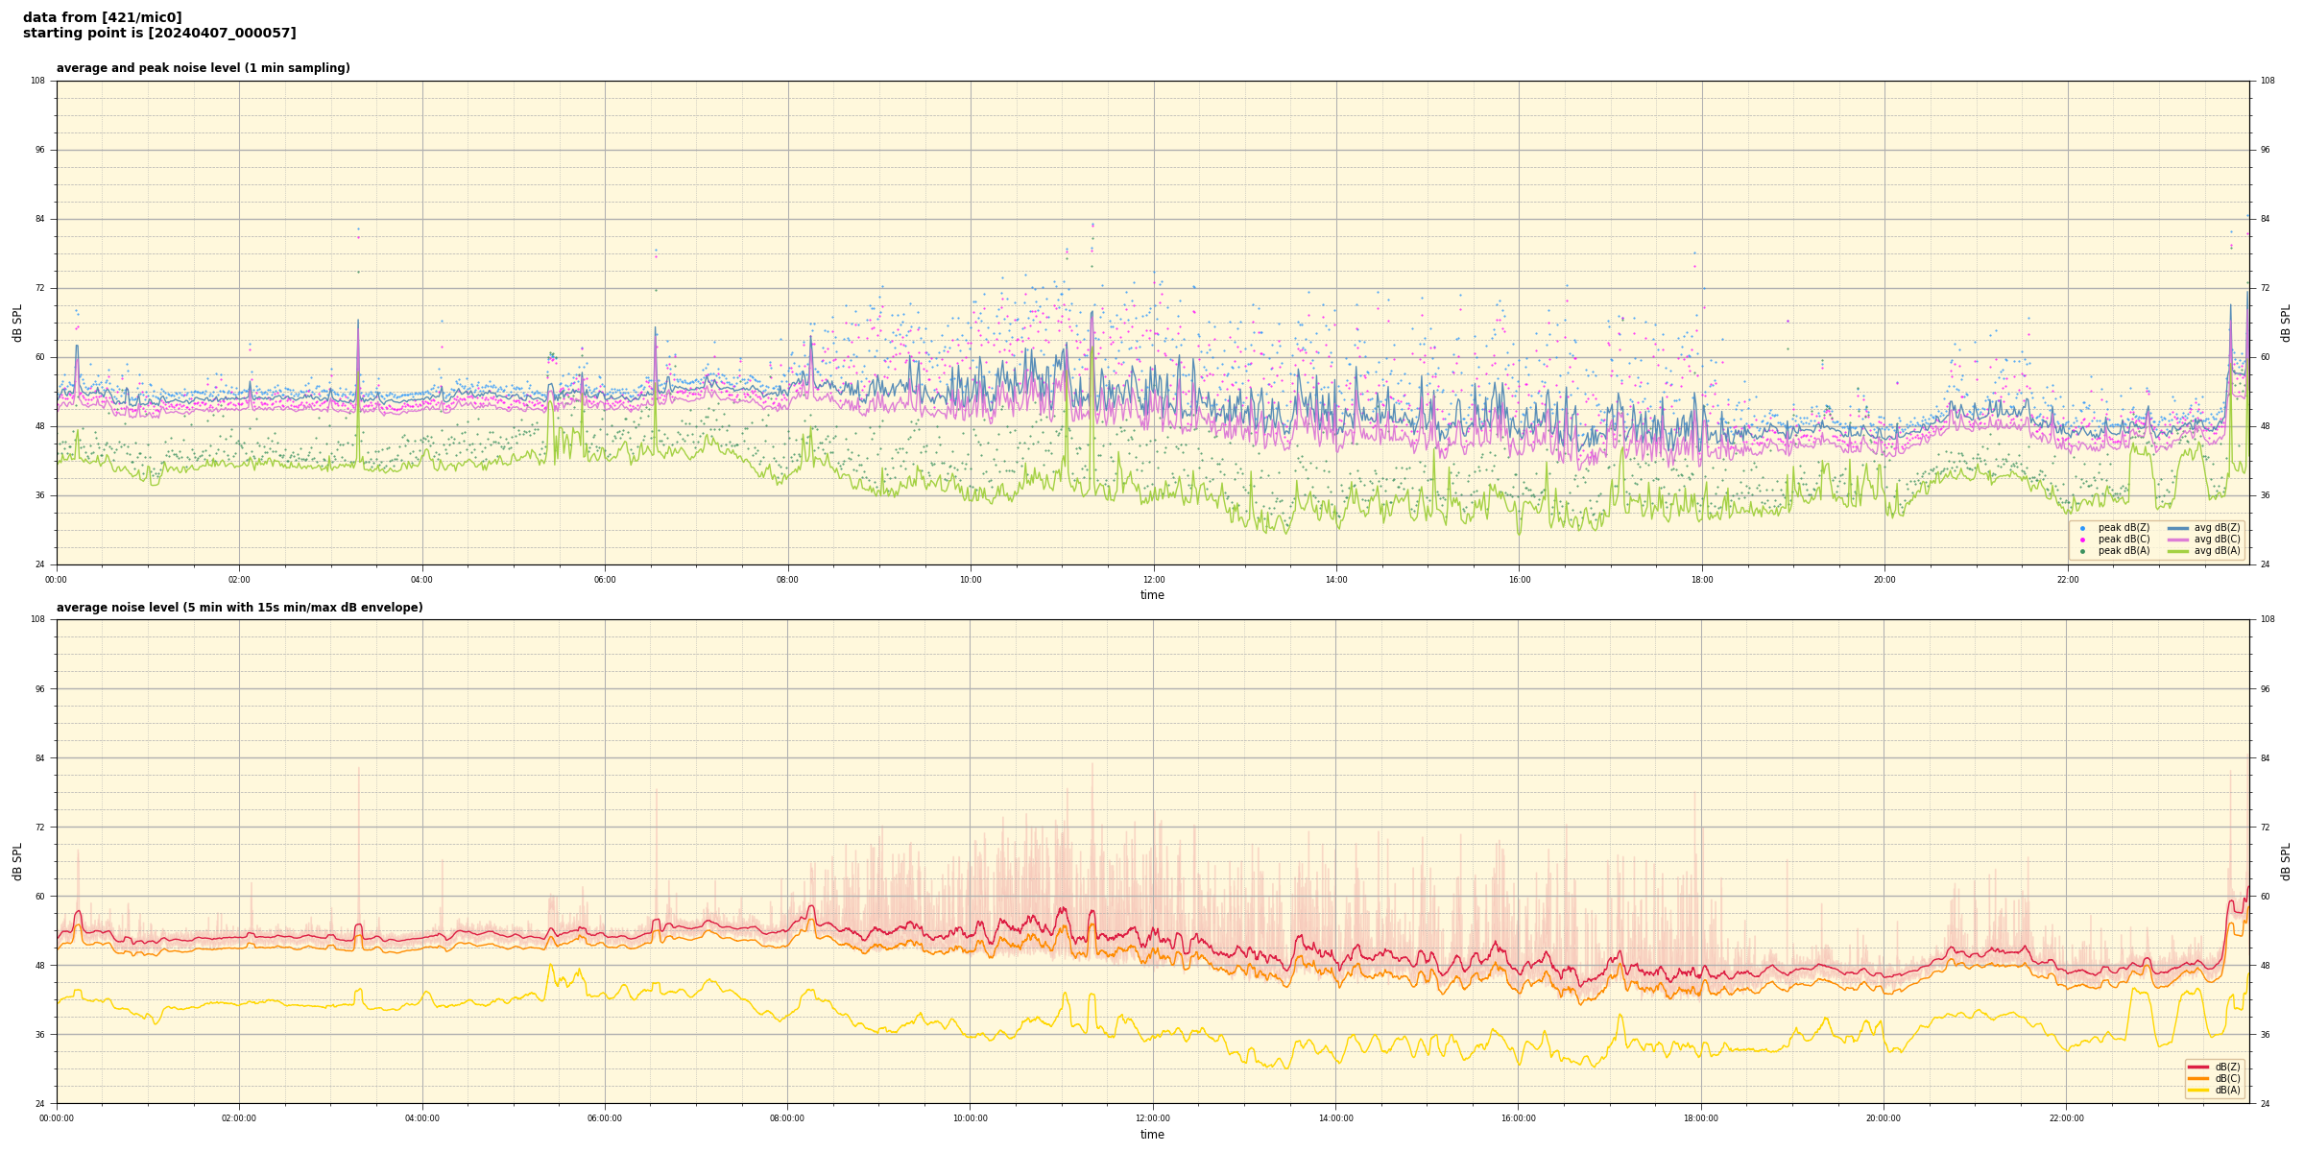Click the 18:00:00 tick label on bottom chart
Viewport: 2304px width, 1152px height.
click(x=1701, y=1118)
